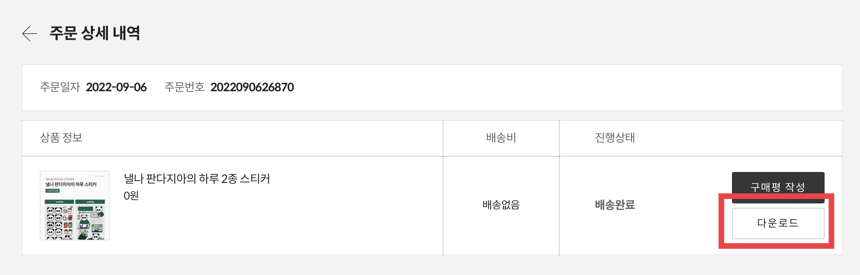Click the 배송완료 status text
The image size is (860, 275).
(615, 205)
